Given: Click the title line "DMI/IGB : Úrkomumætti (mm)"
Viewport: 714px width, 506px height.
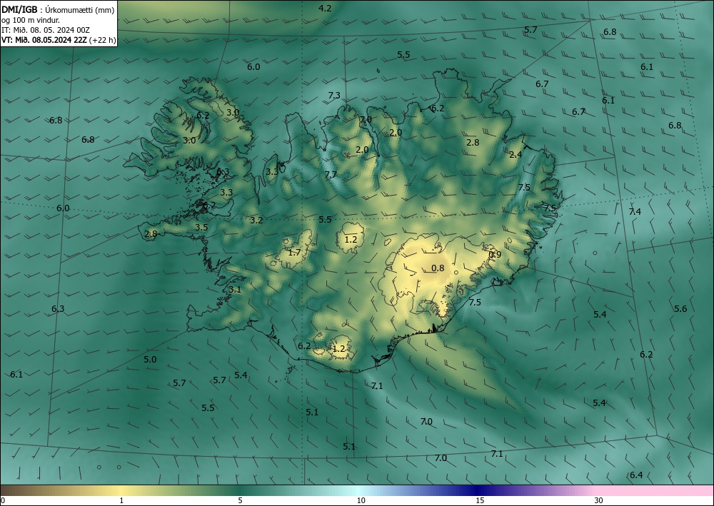Looking at the screenshot, I should [57, 9].
